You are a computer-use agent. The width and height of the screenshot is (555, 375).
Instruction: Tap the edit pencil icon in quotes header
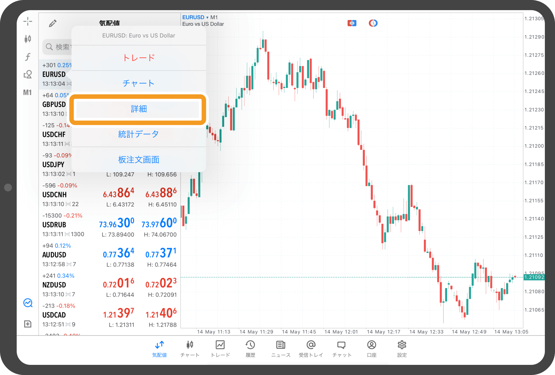[x=53, y=23]
